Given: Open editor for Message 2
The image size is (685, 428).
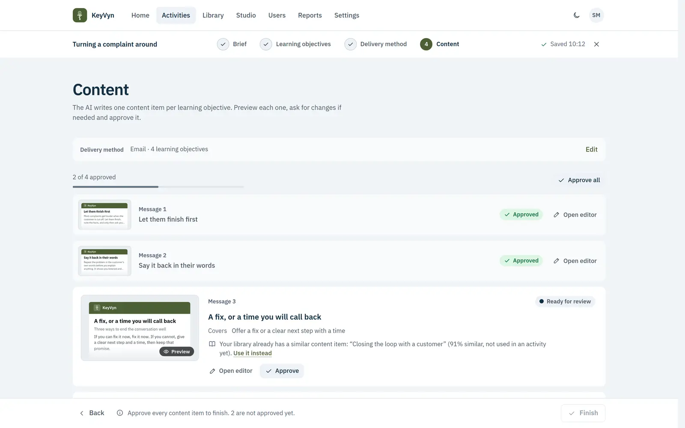Looking at the screenshot, I should click(x=575, y=261).
